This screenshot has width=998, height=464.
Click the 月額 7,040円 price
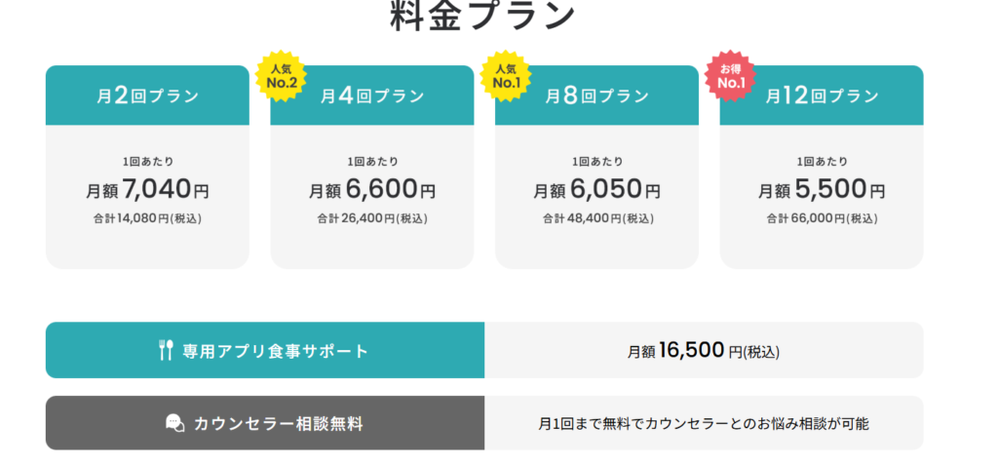pyautogui.click(x=147, y=189)
